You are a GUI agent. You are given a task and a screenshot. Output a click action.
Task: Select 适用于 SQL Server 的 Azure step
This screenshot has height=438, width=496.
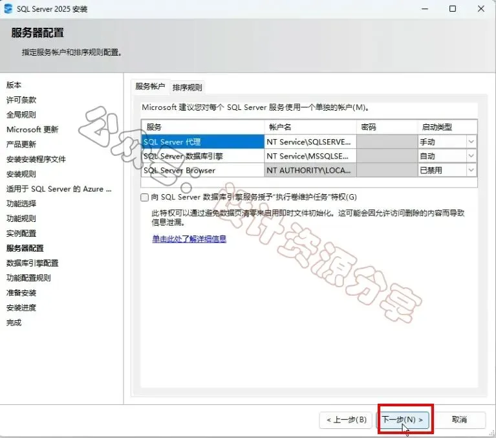pos(59,189)
